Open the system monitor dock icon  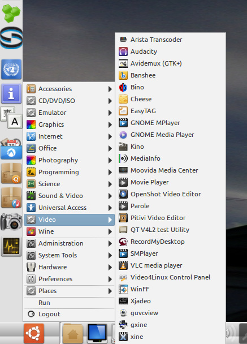(x=11, y=246)
